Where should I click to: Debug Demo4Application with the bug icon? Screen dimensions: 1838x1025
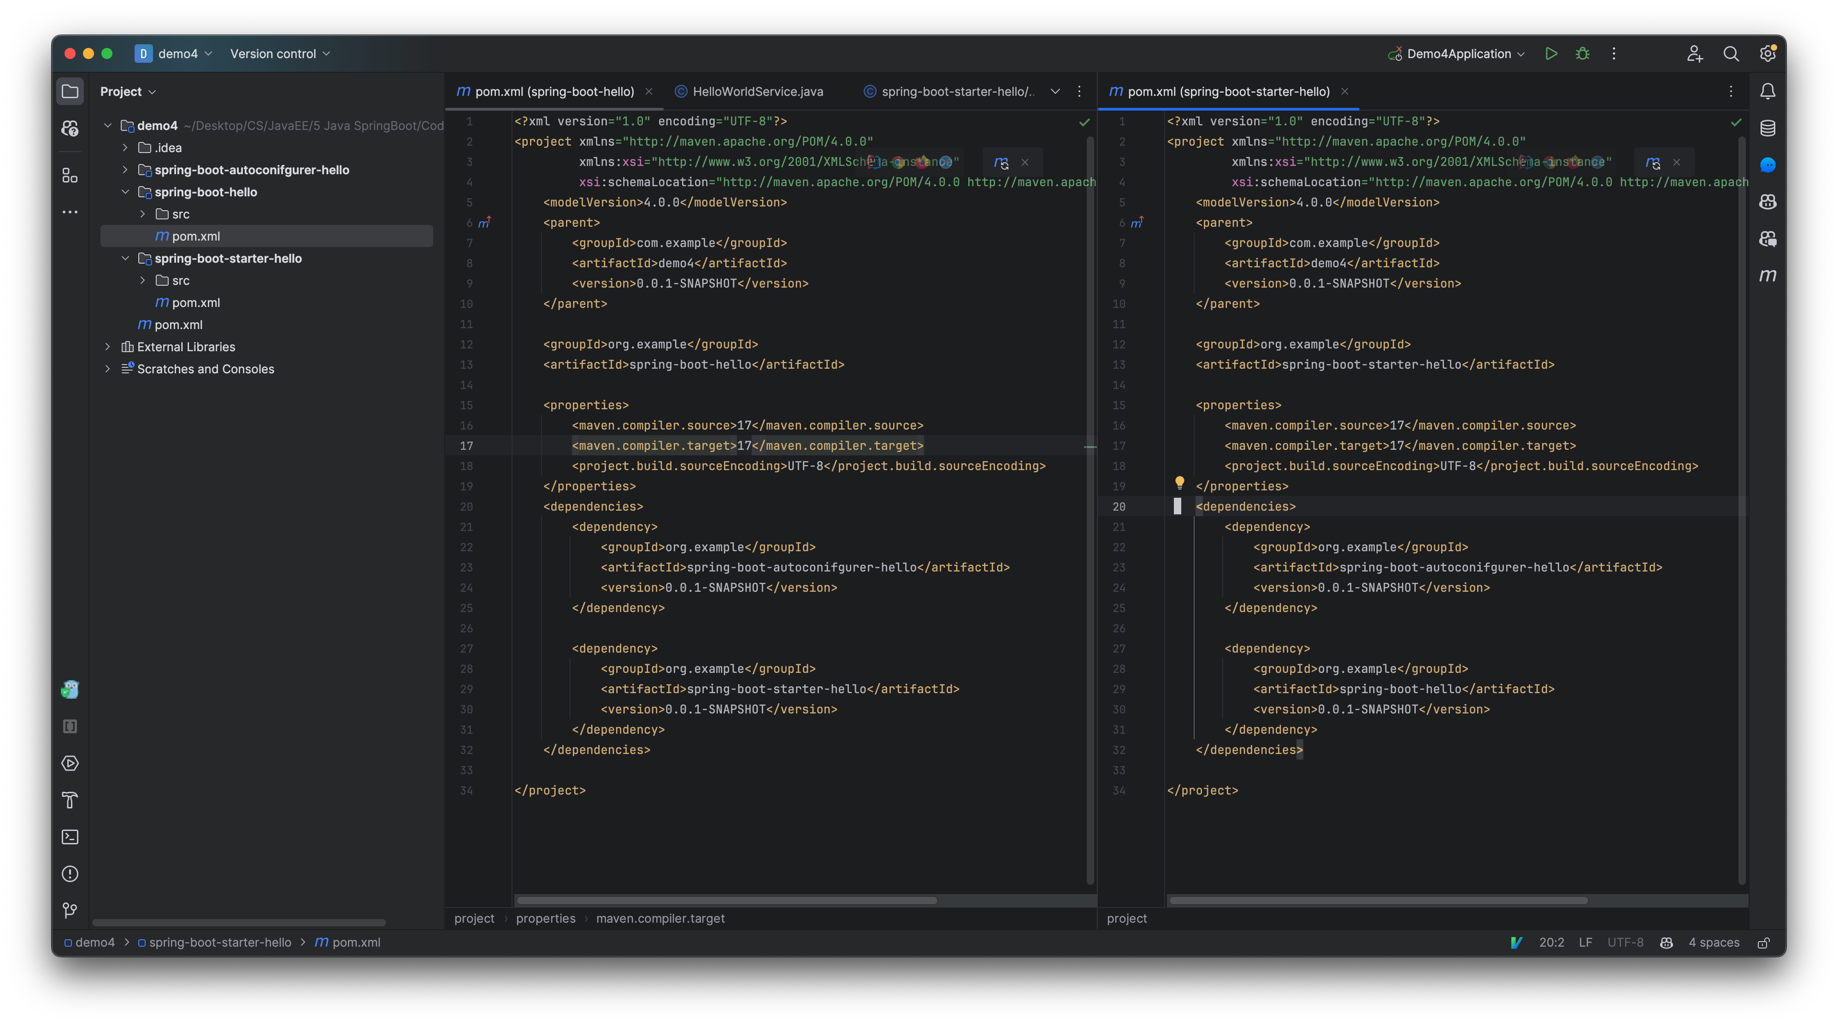pos(1583,53)
